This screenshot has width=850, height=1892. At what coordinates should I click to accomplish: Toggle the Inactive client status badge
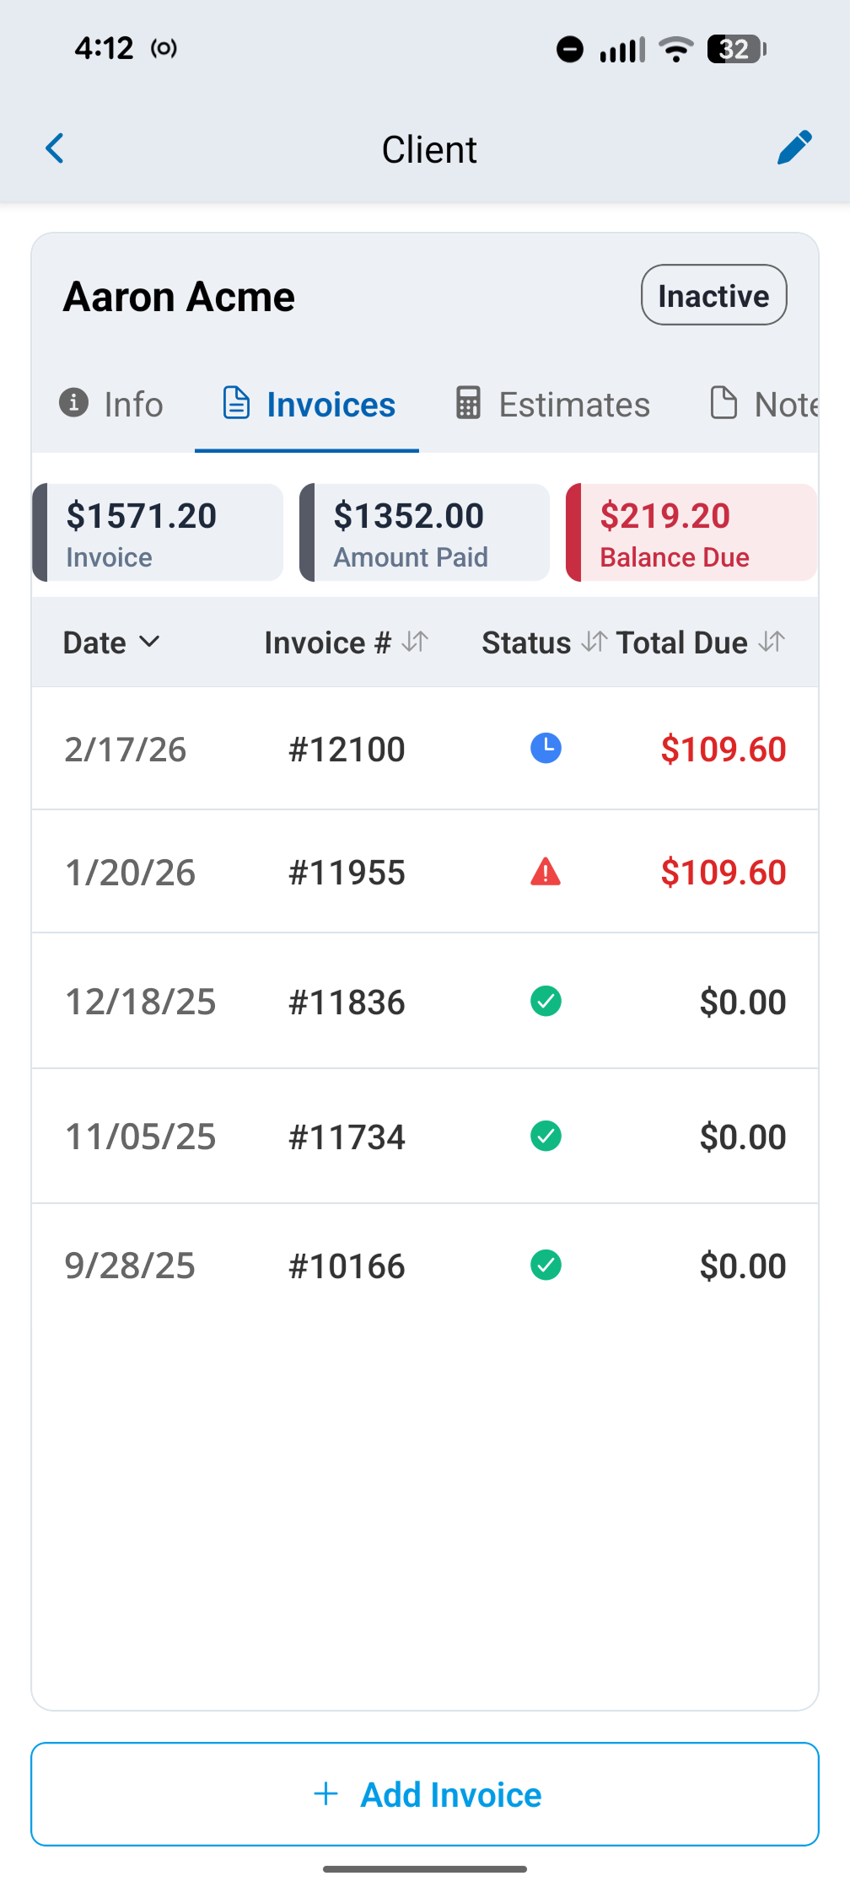713,295
